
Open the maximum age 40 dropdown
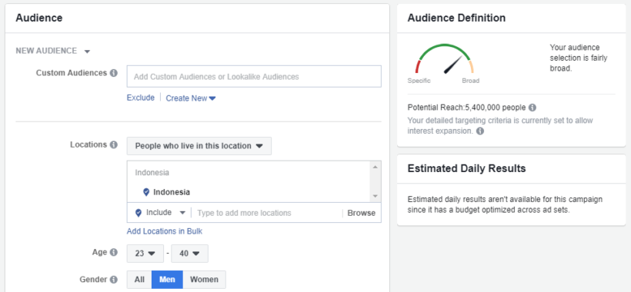click(x=189, y=254)
